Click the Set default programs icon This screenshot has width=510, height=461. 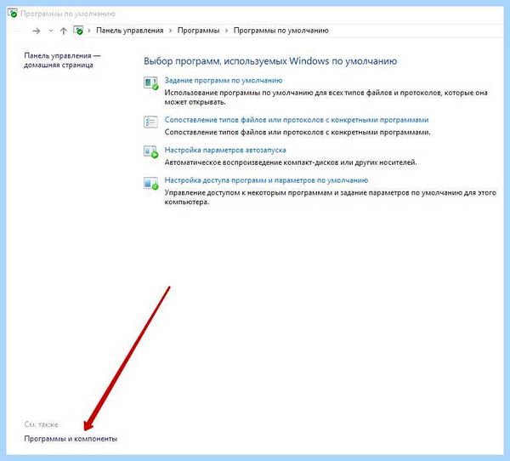coord(151,83)
